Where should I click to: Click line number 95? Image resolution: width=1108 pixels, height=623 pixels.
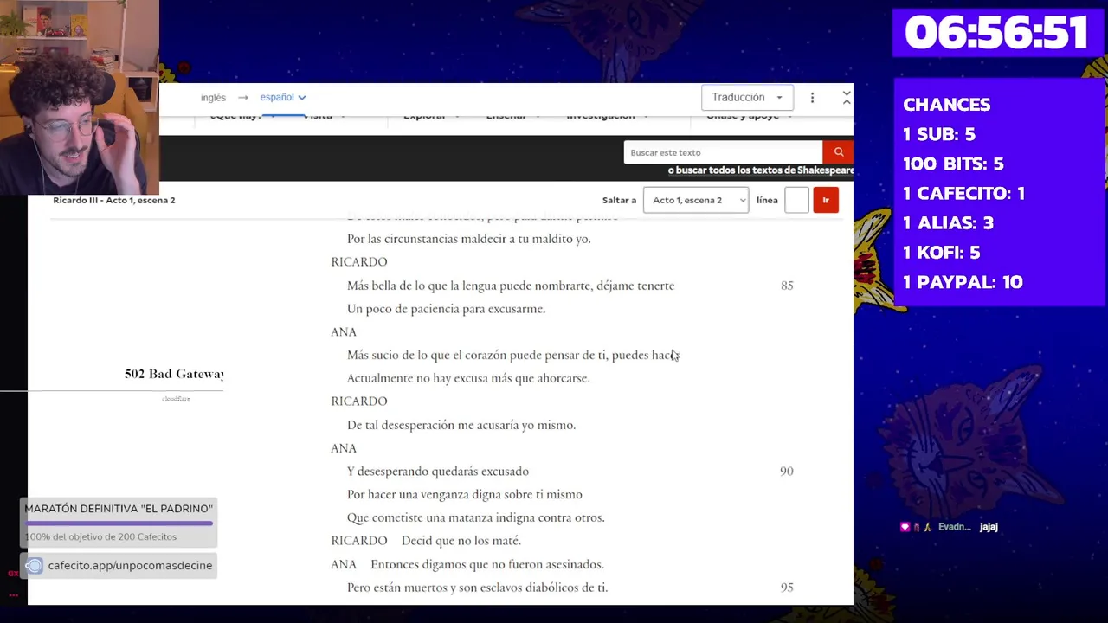coord(787,588)
